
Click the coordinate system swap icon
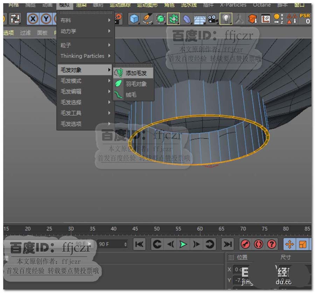coord(15,19)
